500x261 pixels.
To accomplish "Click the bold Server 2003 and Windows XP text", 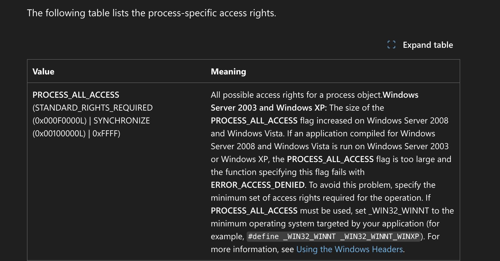I will point(269,108).
